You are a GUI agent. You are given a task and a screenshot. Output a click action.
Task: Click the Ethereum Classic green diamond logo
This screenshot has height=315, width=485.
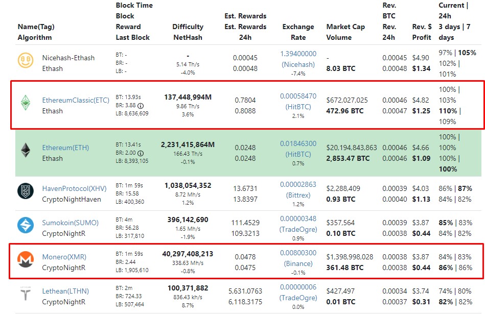tap(26, 103)
